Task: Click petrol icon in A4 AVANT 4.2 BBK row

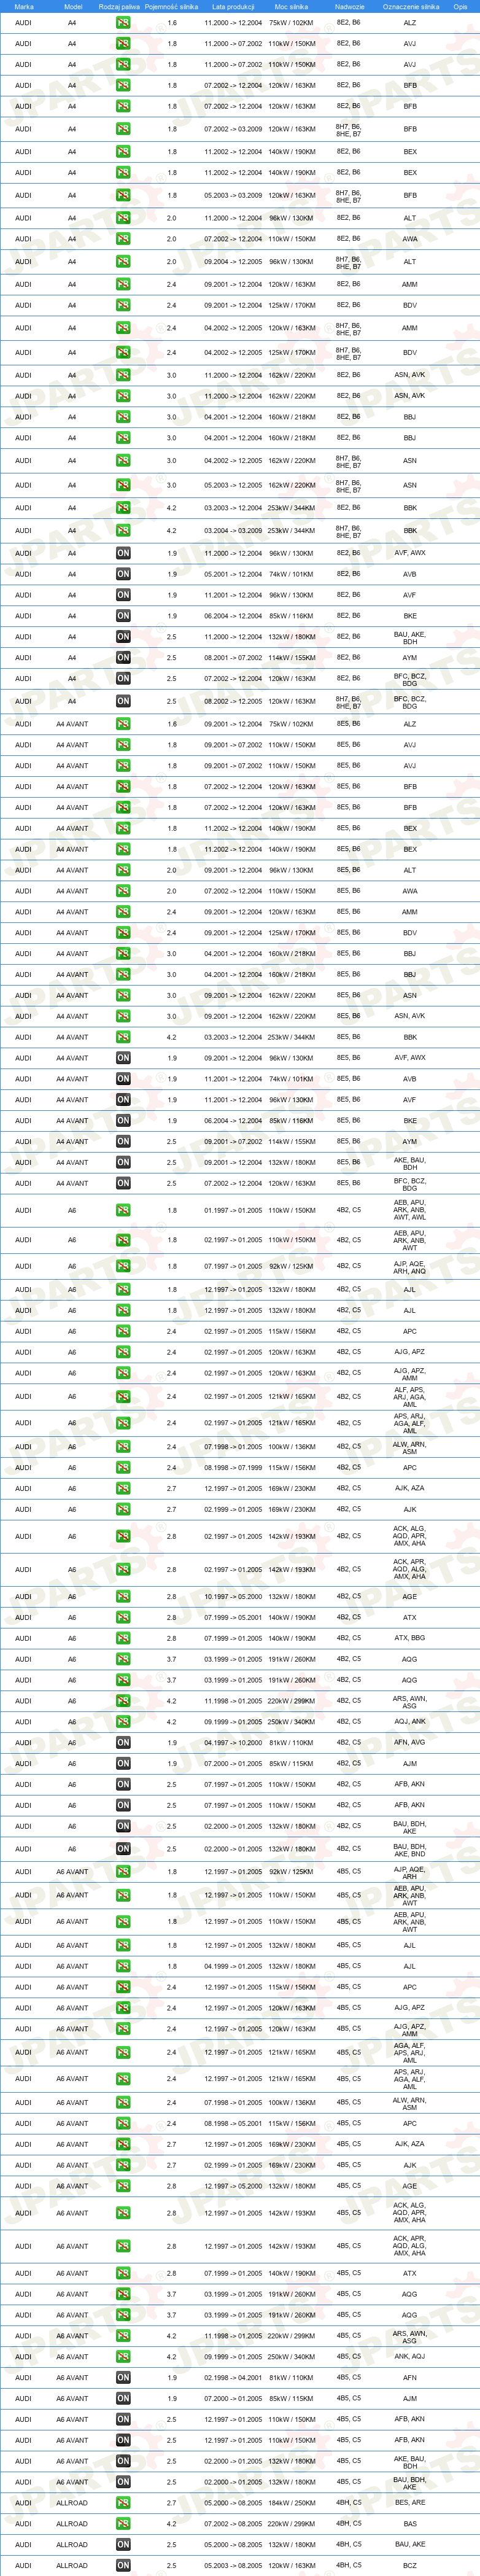Action: click(x=123, y=1037)
